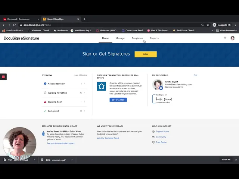The height and width of the screenshot is (179, 239).
Task: Click the browser forward arrow
Action: 9,25
